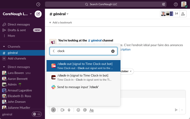Open the user profile avatar
190x119 pixels.
click(184, 4)
